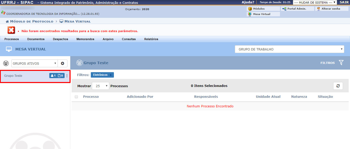Open the Relatórios menu
This screenshot has height=149, width=350.
[151, 39]
